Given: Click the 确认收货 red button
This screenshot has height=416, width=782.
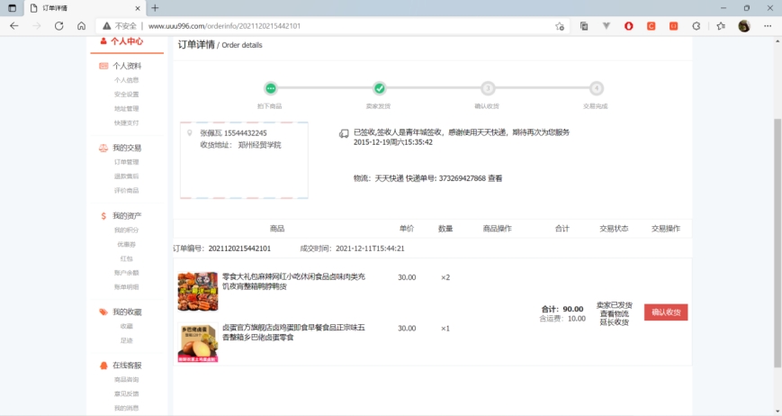Looking at the screenshot, I should 666,312.
